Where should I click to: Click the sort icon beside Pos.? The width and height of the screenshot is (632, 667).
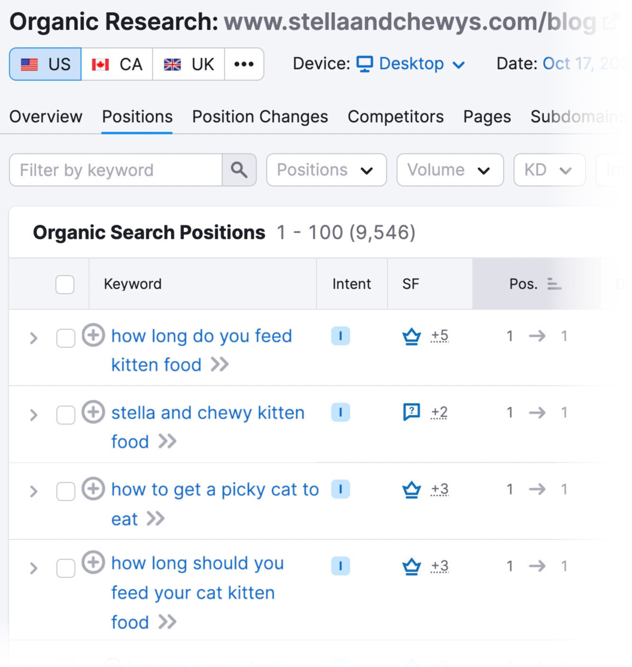[554, 284]
